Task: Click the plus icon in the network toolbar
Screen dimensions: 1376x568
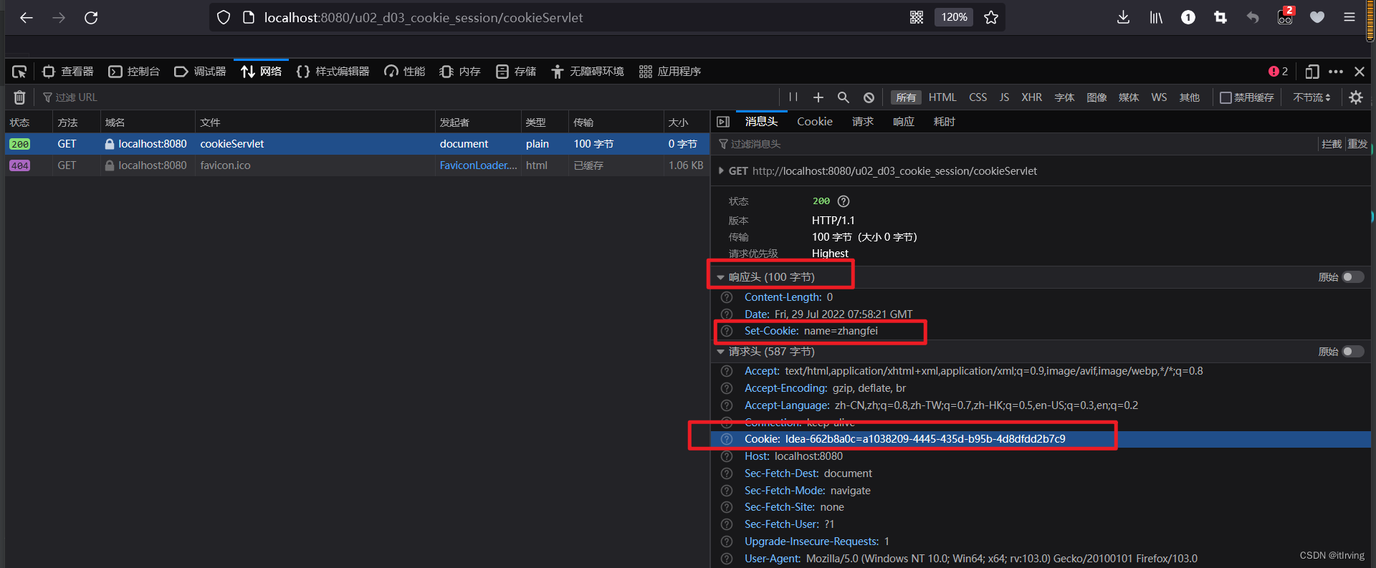Action: tap(818, 97)
